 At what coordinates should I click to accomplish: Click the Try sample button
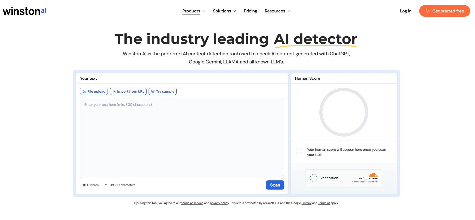pos(163,91)
